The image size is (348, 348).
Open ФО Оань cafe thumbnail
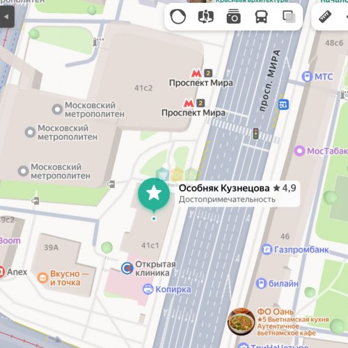[242, 322]
